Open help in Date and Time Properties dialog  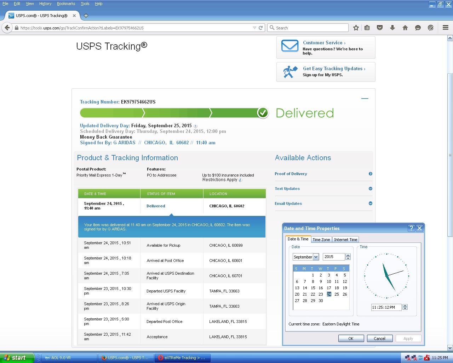[411, 228]
